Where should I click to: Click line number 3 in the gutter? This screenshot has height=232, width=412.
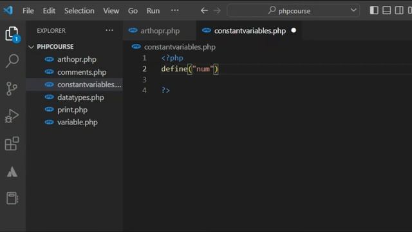point(144,79)
